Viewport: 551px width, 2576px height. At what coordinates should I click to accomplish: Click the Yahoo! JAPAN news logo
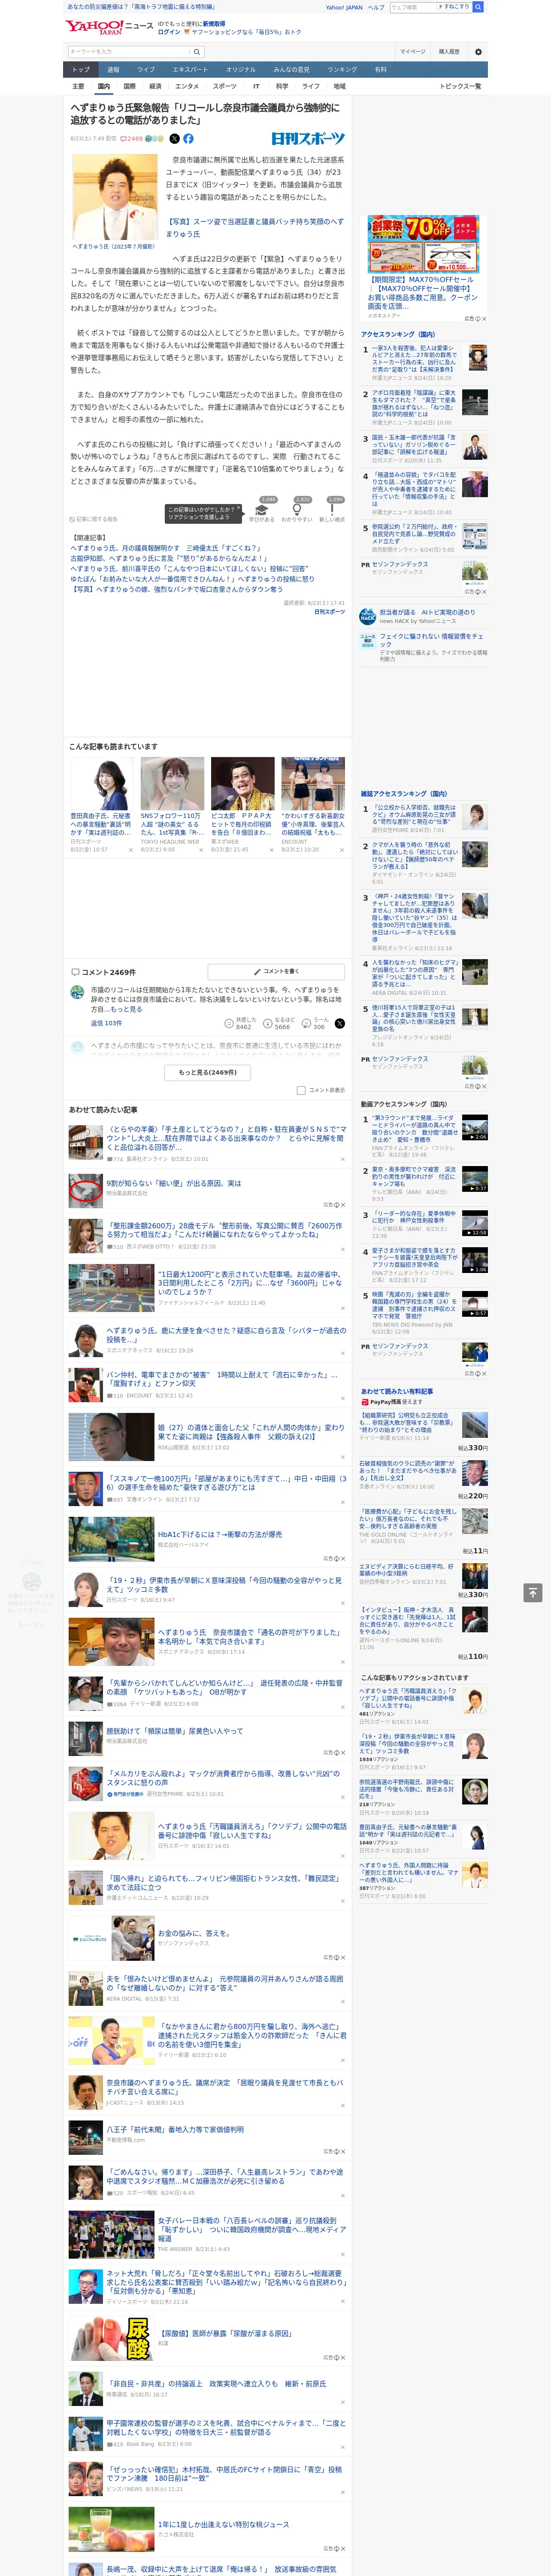click(109, 27)
